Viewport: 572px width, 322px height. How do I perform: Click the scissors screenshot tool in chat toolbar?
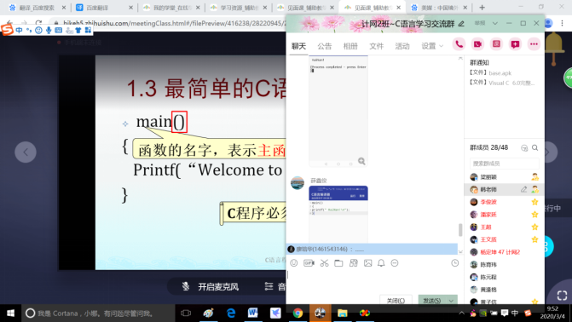[324, 263]
